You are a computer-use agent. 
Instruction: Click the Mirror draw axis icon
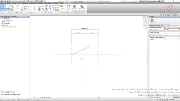click(x=50, y=6)
